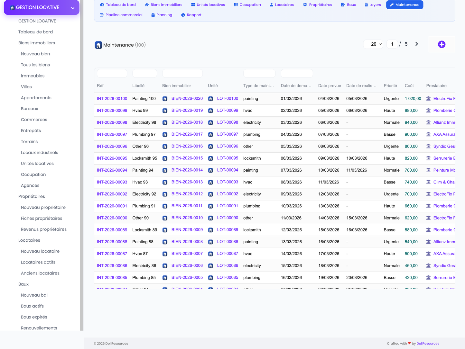Switch to the Biens immobiliers tab
The image size is (465, 349).
pyautogui.click(x=163, y=5)
